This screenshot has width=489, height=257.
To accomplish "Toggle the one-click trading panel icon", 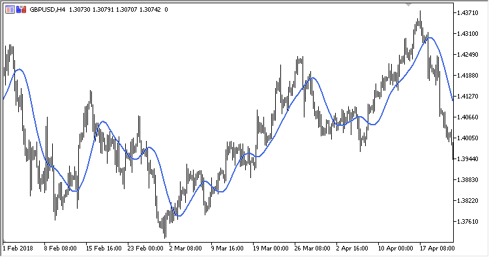I will 22,10.
